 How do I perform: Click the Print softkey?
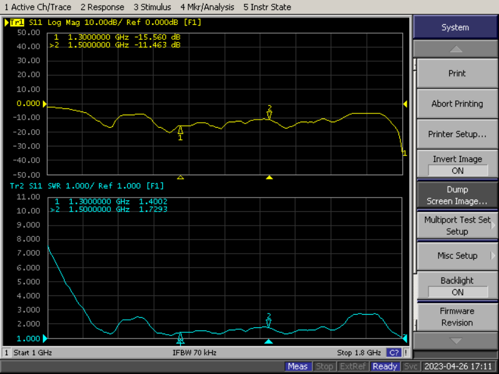pos(457,74)
